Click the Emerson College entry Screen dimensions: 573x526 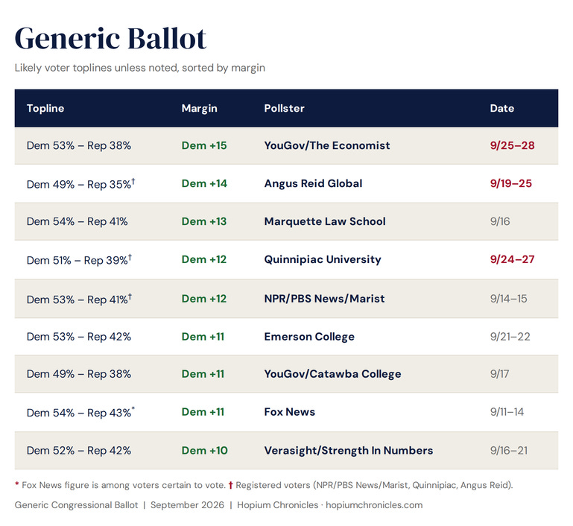[309, 337]
